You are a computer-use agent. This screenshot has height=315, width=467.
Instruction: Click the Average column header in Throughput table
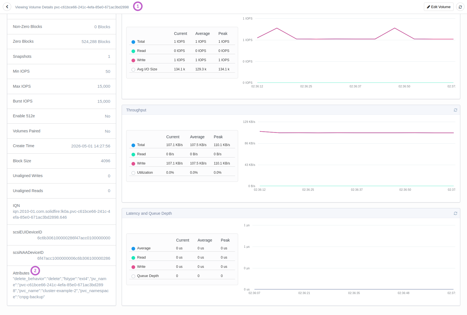click(197, 137)
